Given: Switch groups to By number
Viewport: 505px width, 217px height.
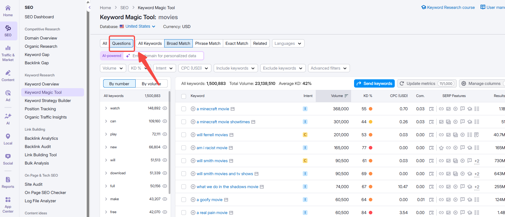Looking at the screenshot, I should (x=119, y=84).
